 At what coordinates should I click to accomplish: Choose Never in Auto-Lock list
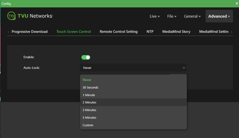click(x=133, y=80)
